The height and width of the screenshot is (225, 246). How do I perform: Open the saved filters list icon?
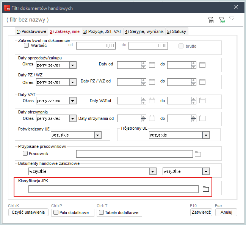click(x=210, y=20)
